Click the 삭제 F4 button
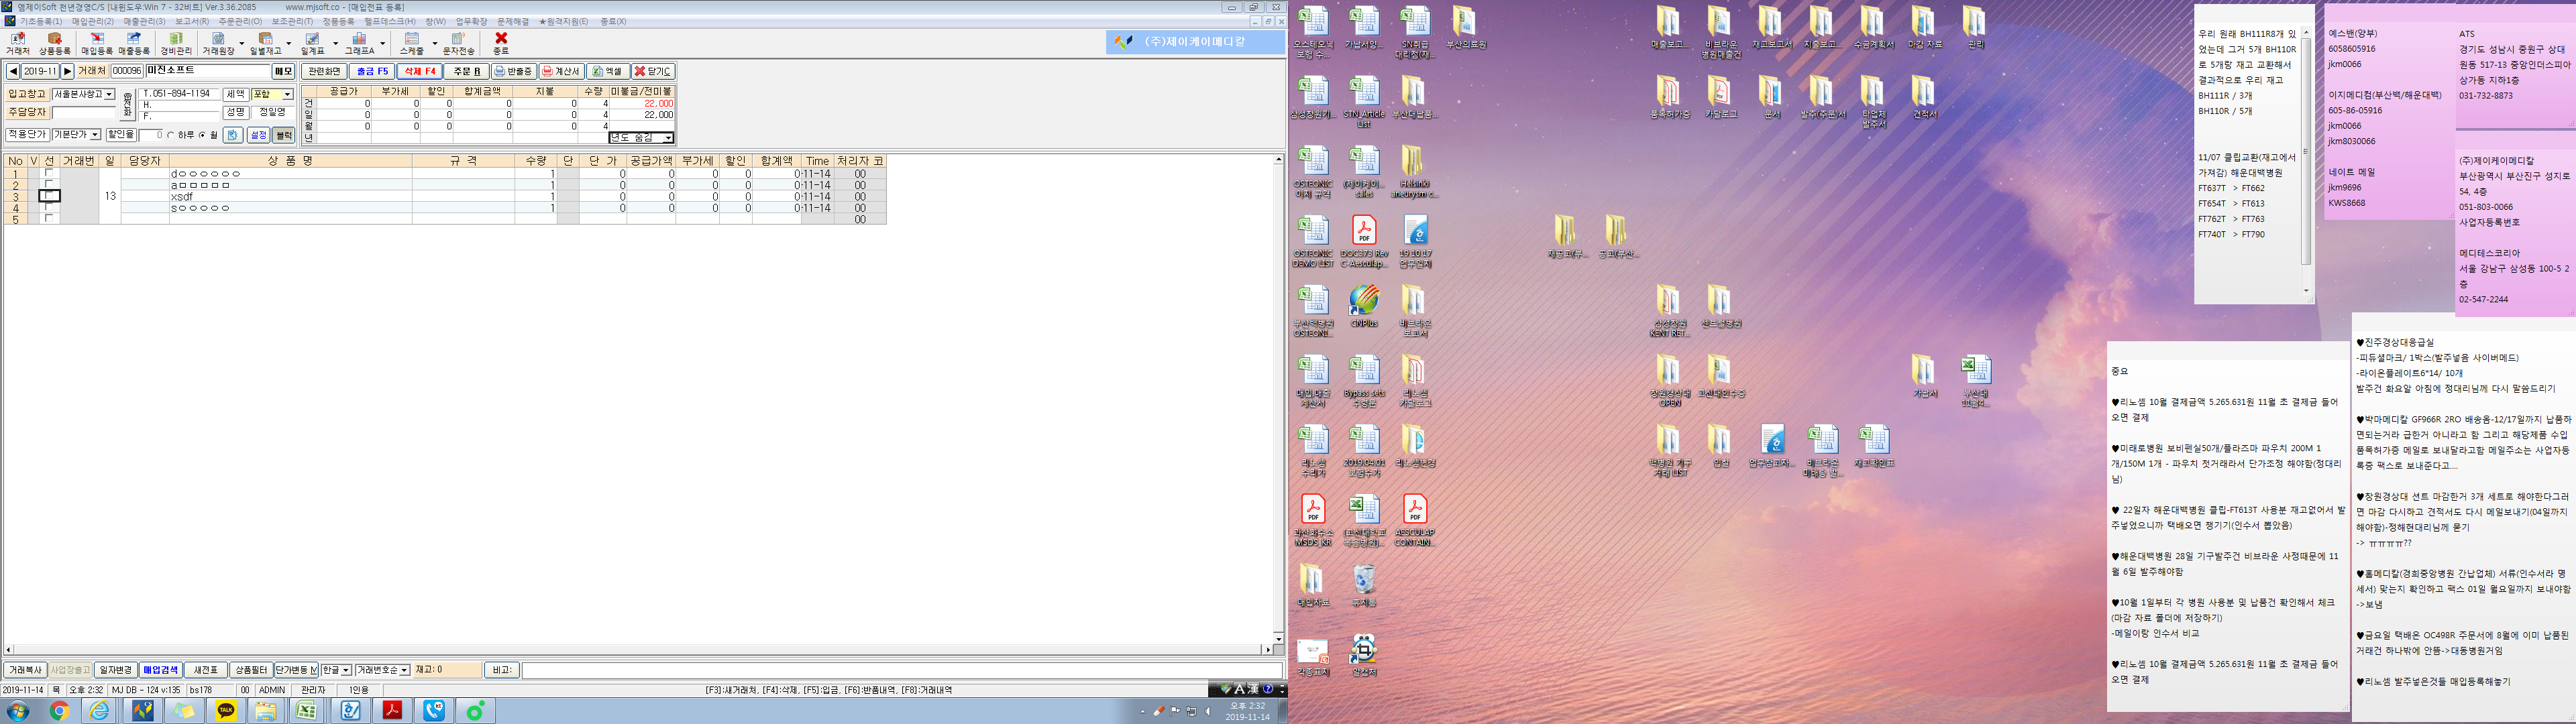 point(419,71)
